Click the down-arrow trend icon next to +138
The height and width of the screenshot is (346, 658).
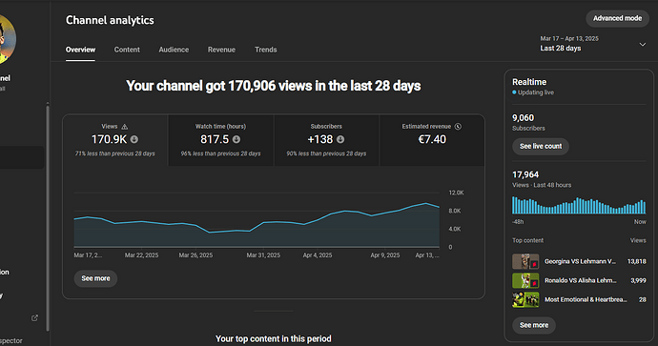coord(340,139)
